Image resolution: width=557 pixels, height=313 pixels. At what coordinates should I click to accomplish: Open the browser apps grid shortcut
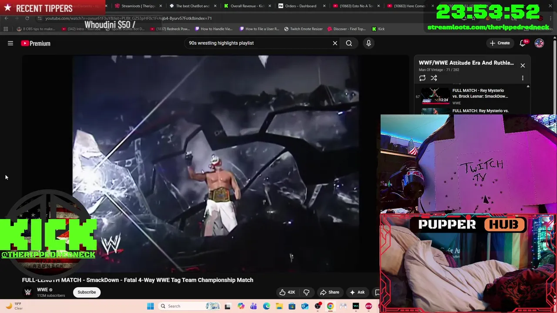click(6, 29)
